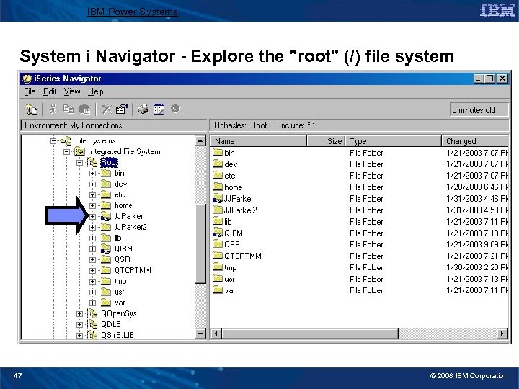Click the first toolbar icon, a folder

point(32,109)
